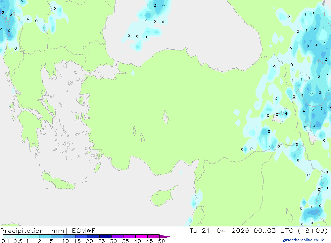331x243 pixels.
Task: Click the 'Tu 21-04-2026' date text
Action: click(x=219, y=230)
